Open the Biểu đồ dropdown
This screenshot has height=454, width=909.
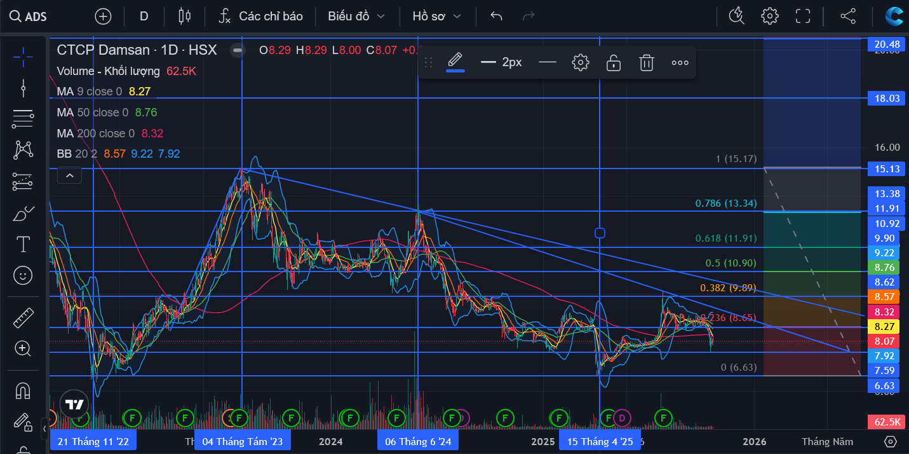tap(356, 17)
